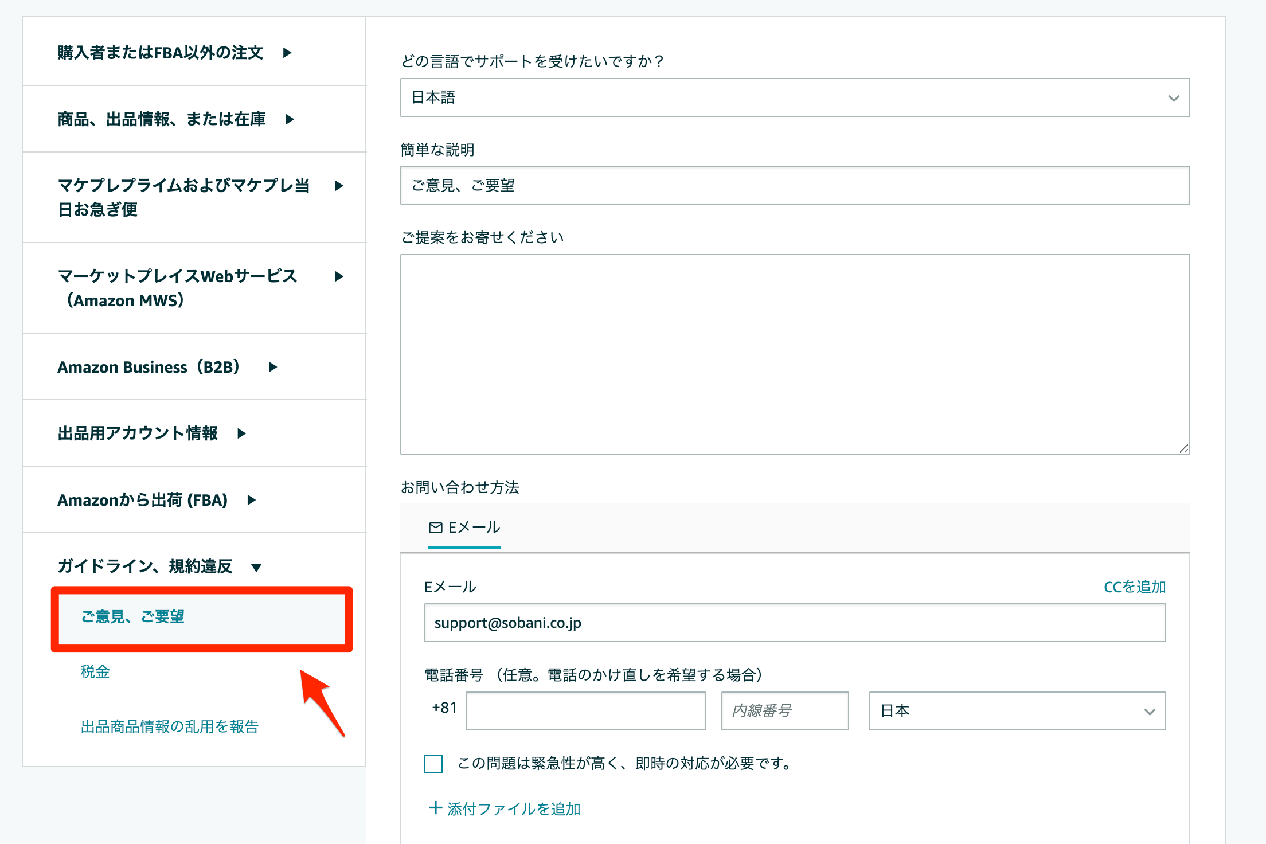1266x844 pixels.
Task: Click the plus icon for attachments
Action: tap(436, 808)
